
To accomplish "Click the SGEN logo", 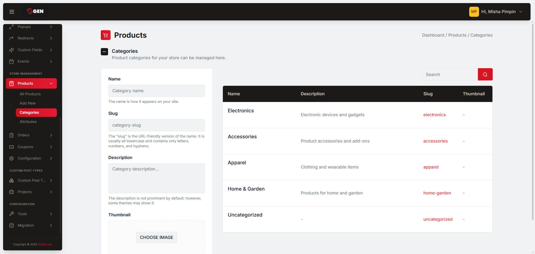I will pos(35,11).
